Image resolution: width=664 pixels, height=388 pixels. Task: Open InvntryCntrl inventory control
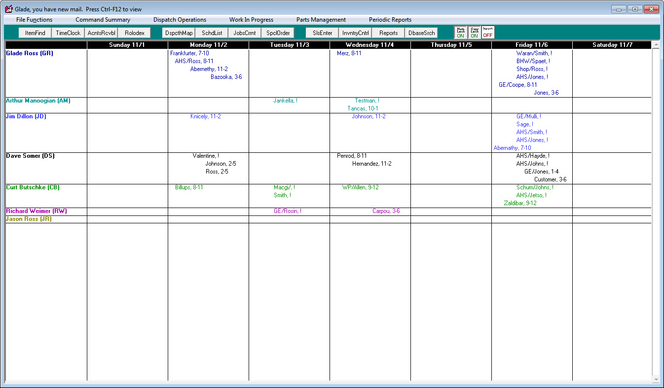pyautogui.click(x=355, y=33)
